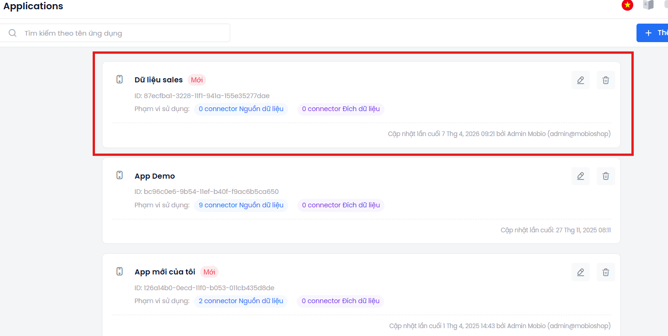This screenshot has height=336, width=668.
Task: Click the magnifier search icon
Action: point(13,33)
